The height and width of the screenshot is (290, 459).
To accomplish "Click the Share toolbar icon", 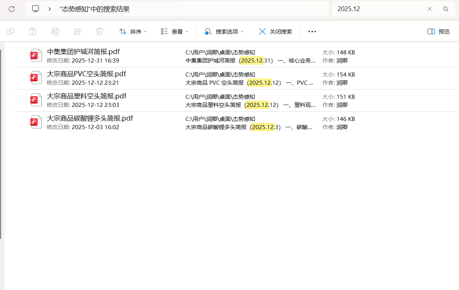I will [x=77, y=31].
